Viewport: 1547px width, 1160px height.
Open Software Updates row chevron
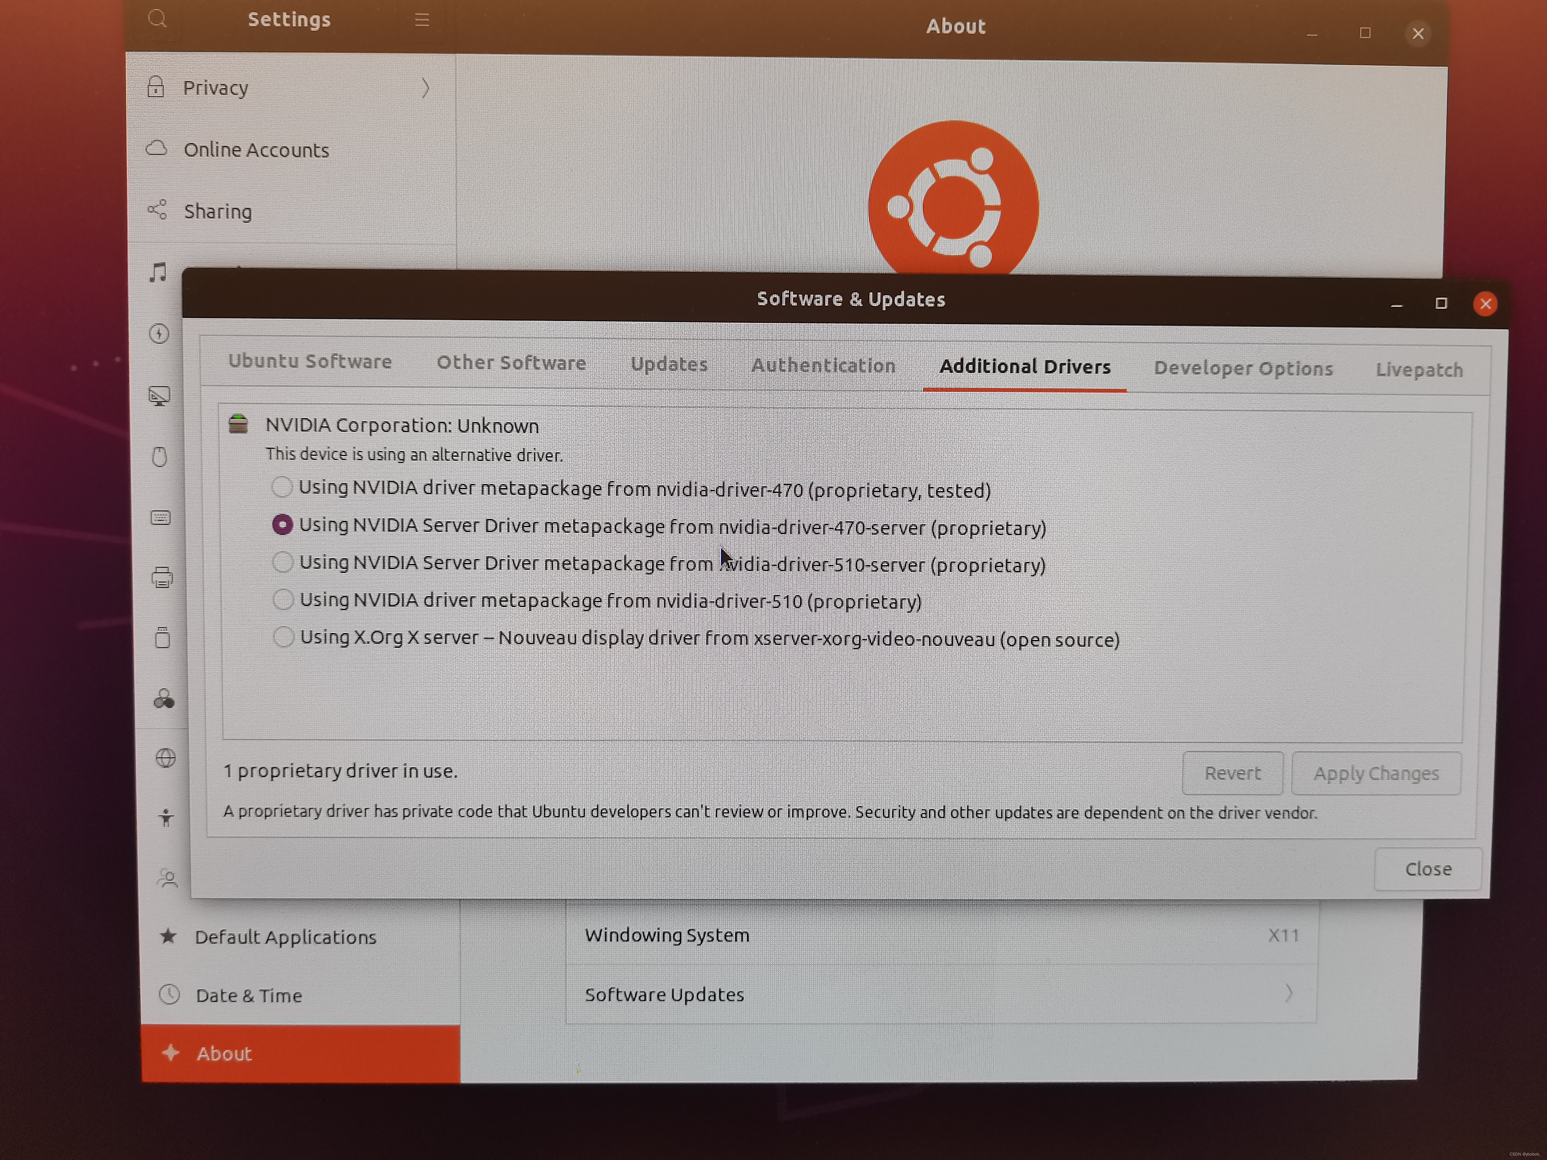click(1287, 993)
